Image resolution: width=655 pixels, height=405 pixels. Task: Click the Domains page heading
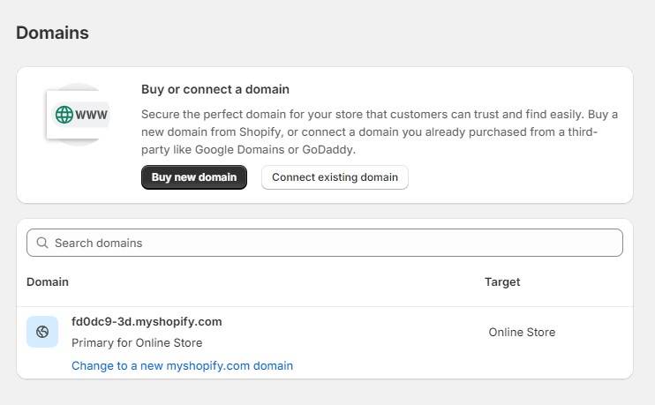[52, 34]
